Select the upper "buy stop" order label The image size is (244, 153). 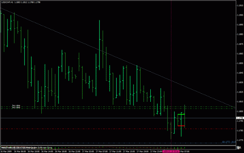coord(16,105)
